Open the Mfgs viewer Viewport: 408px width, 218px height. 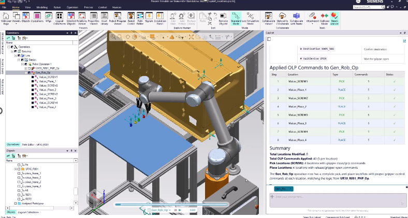[x=48, y=18]
